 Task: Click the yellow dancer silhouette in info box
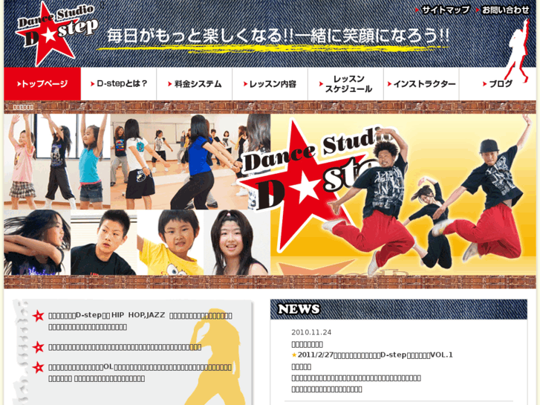click(216, 357)
